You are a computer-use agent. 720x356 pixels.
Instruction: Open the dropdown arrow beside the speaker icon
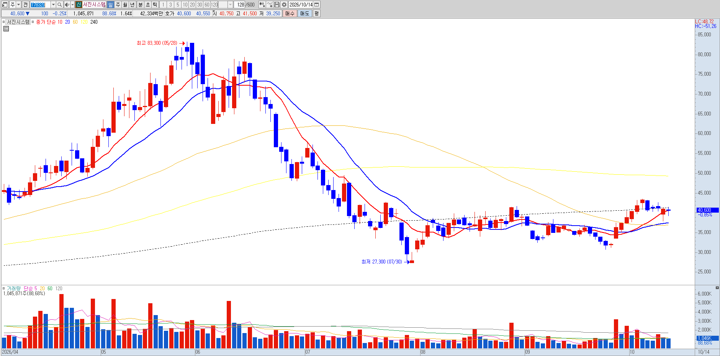(x=72, y=5)
